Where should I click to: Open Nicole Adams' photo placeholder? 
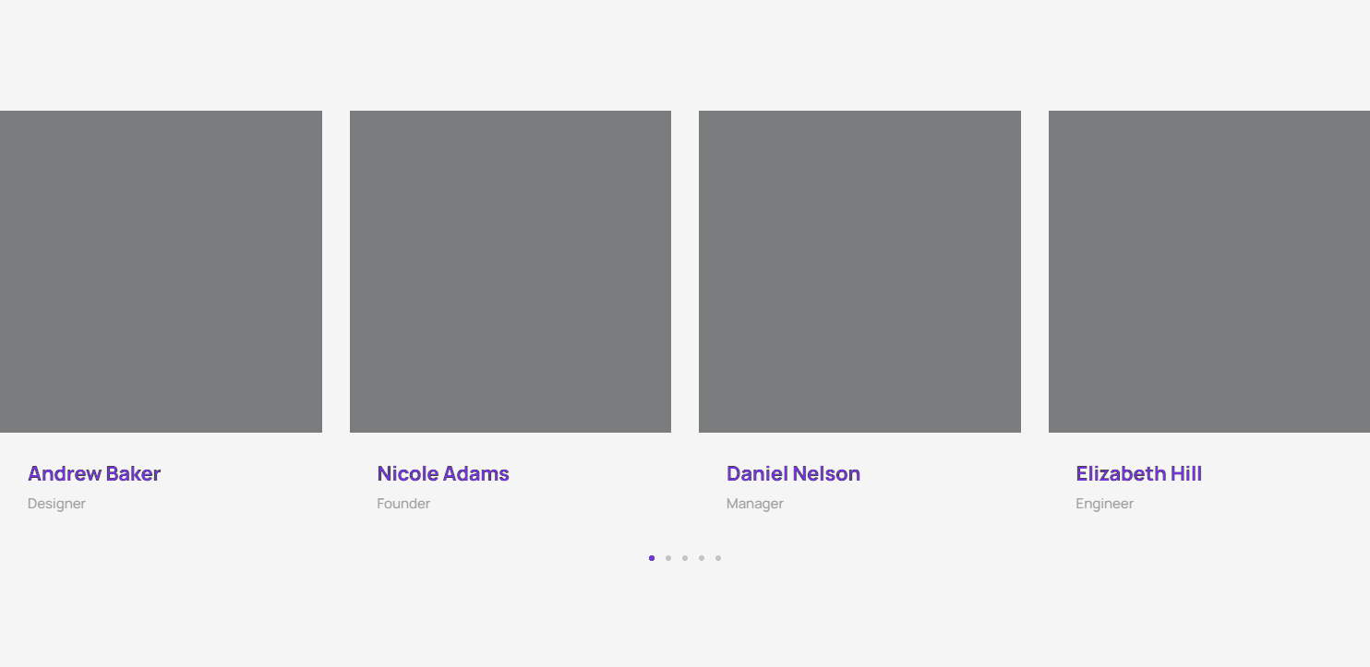[x=511, y=271]
